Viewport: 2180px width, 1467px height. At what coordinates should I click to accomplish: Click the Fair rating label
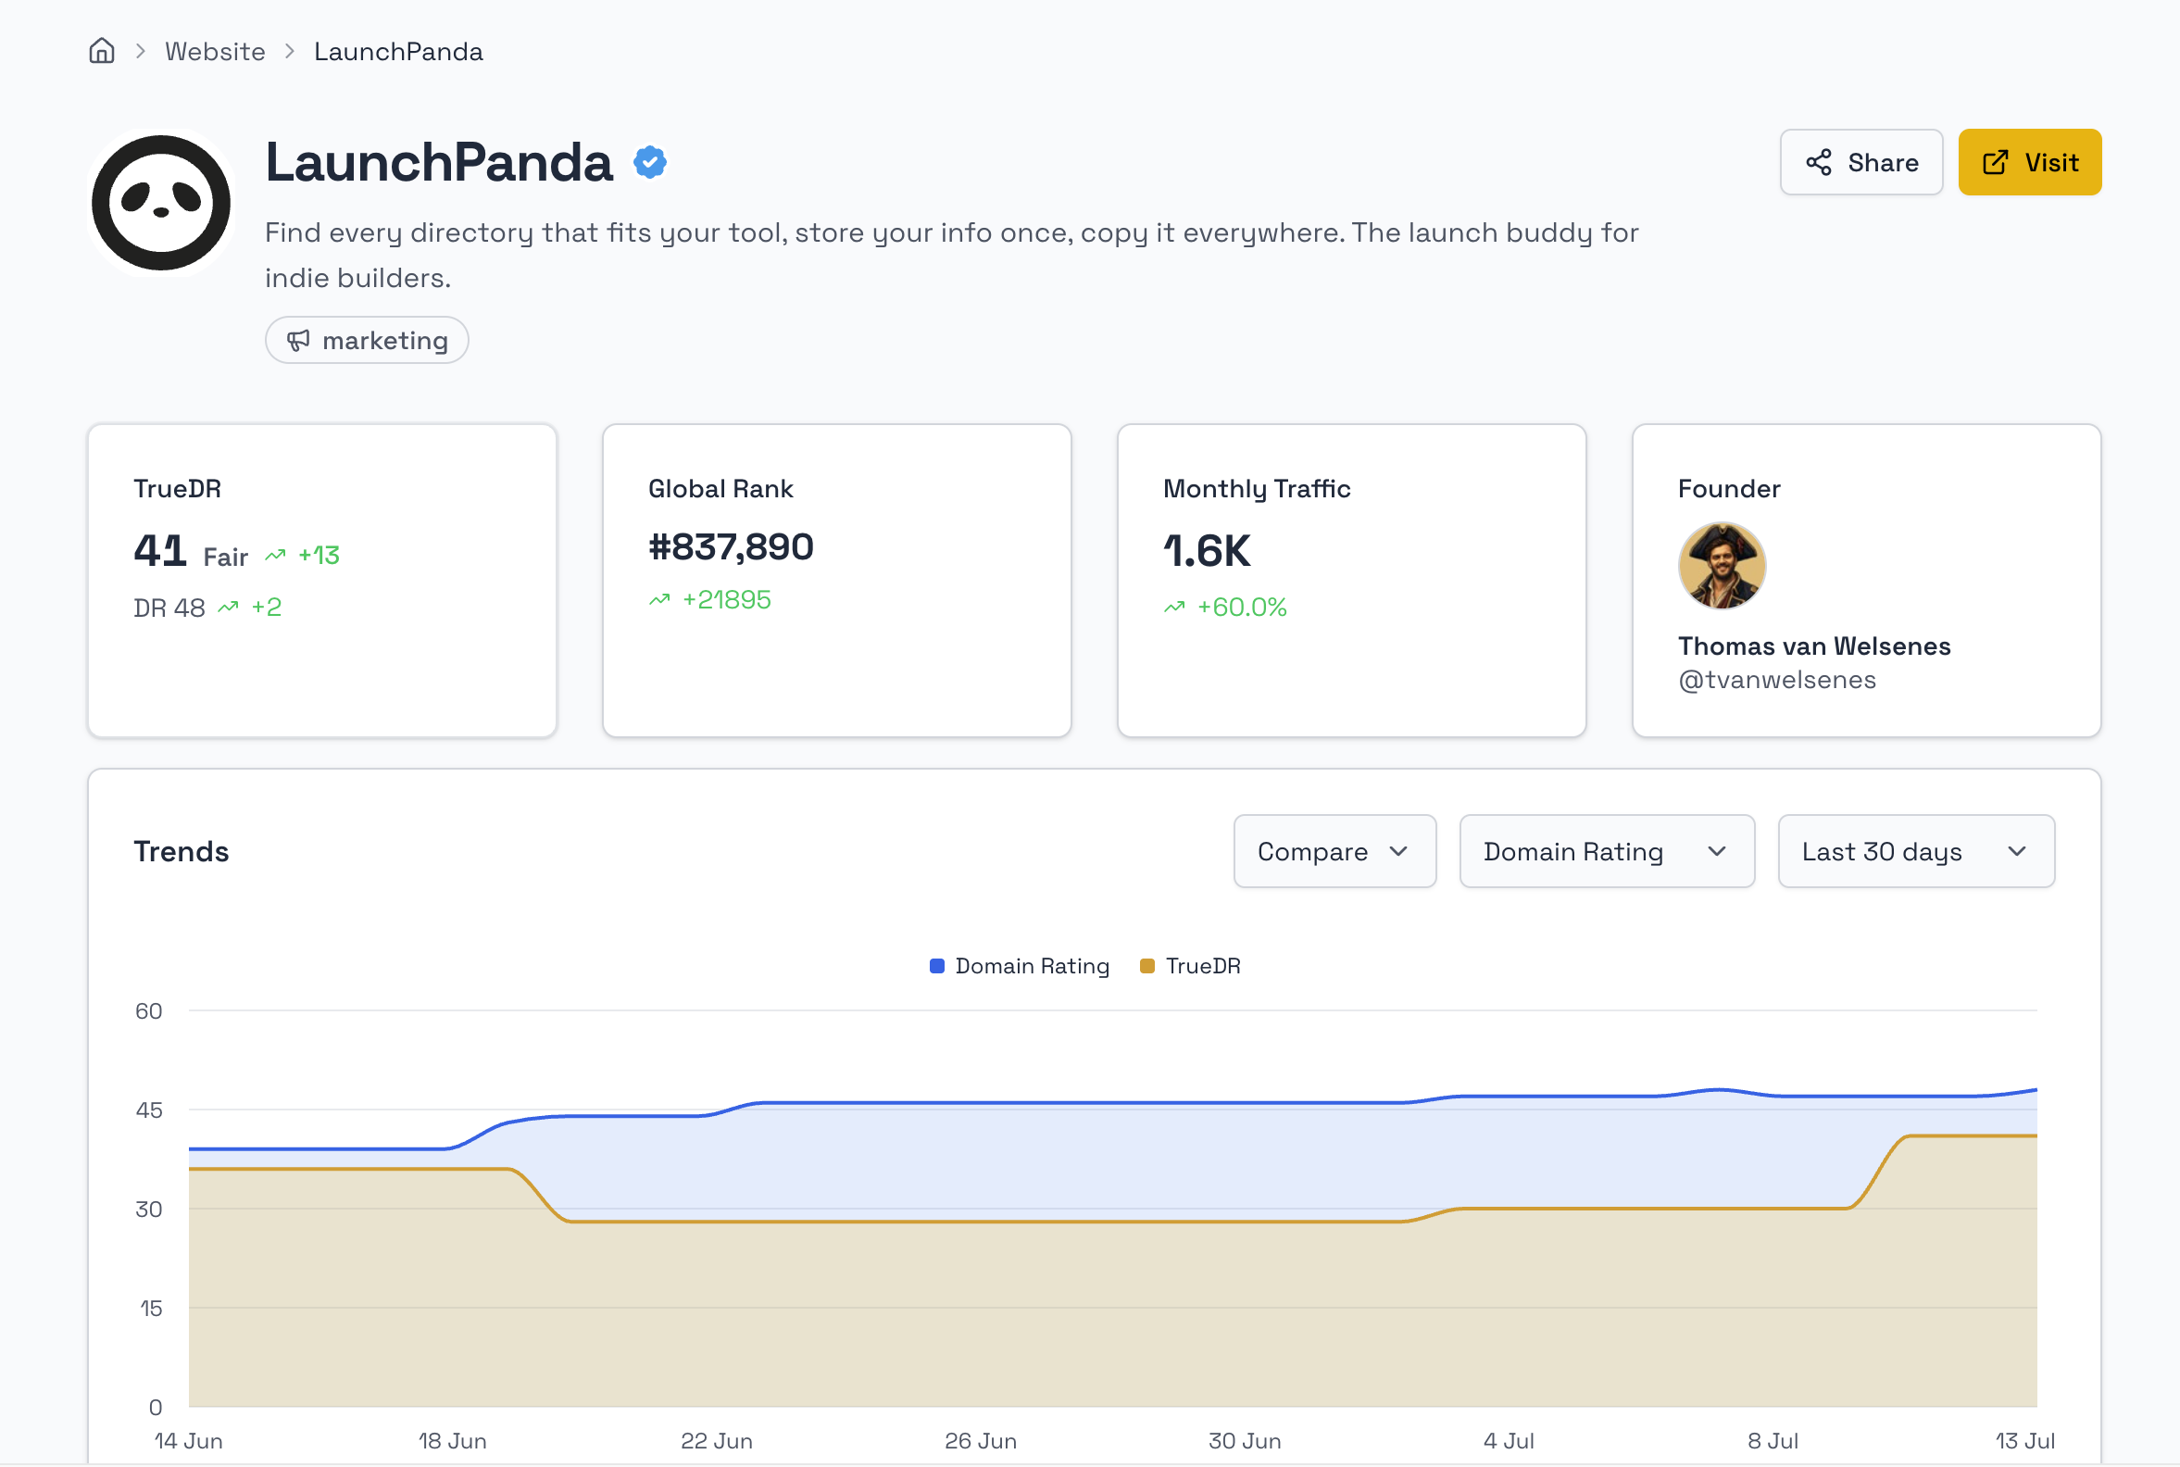click(x=225, y=558)
